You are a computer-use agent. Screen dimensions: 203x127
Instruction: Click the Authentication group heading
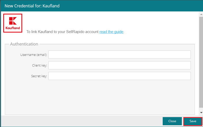[x=24, y=44]
